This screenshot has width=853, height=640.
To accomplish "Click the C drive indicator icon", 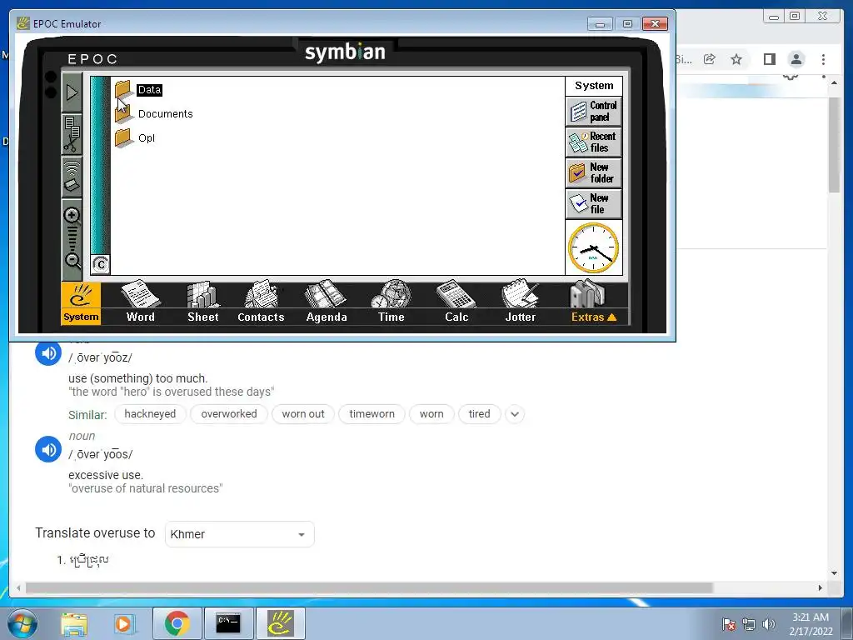I will tap(101, 264).
